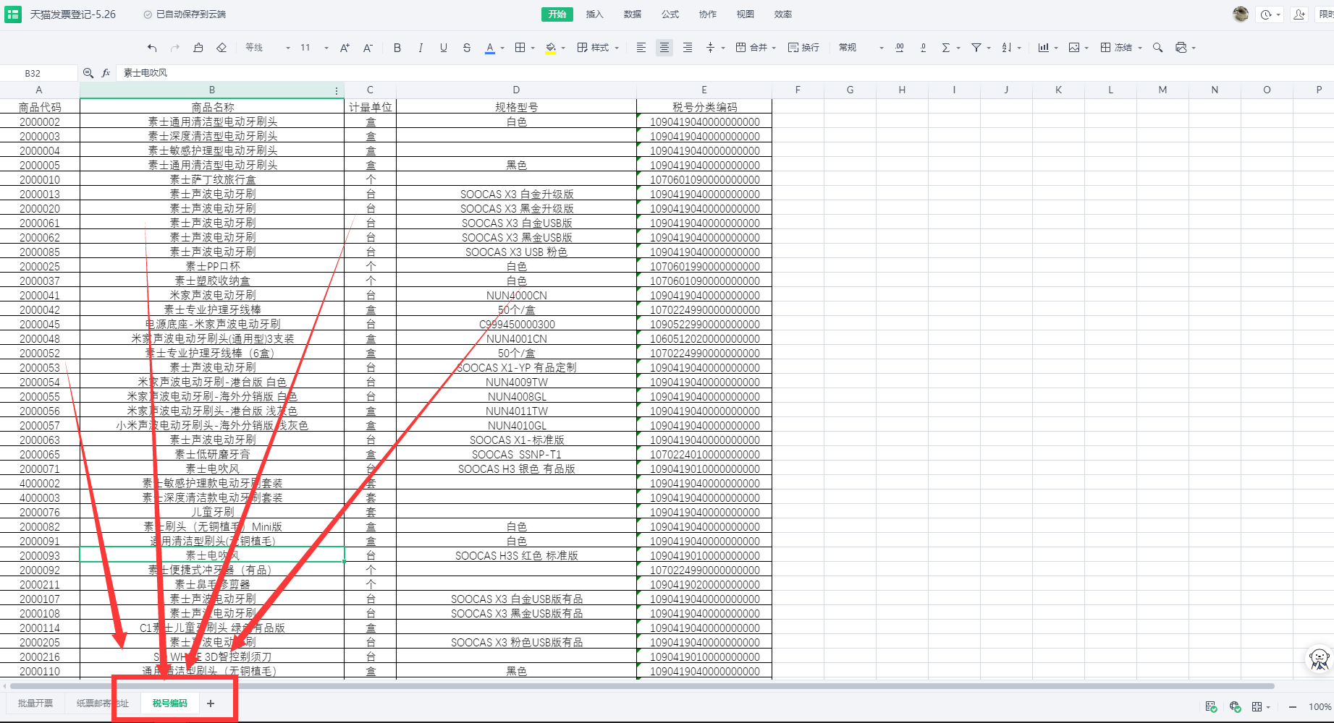Image resolution: width=1334 pixels, height=723 pixels.
Task: Toggle 换行 text wrapping
Action: [803, 48]
